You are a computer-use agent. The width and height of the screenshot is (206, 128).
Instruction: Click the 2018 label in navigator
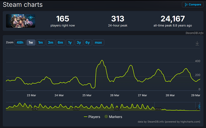(35, 109)
